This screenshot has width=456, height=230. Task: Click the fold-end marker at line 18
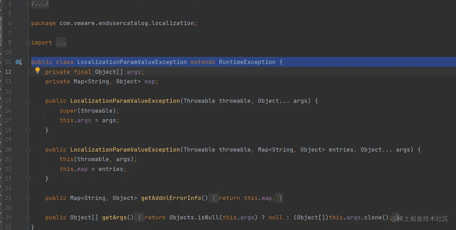(x=28, y=130)
